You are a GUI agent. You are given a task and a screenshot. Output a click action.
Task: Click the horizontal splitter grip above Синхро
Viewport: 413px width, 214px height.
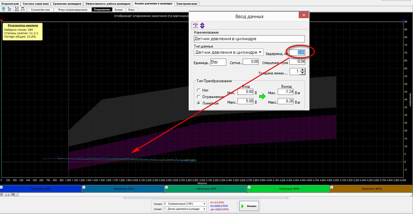click(206, 197)
